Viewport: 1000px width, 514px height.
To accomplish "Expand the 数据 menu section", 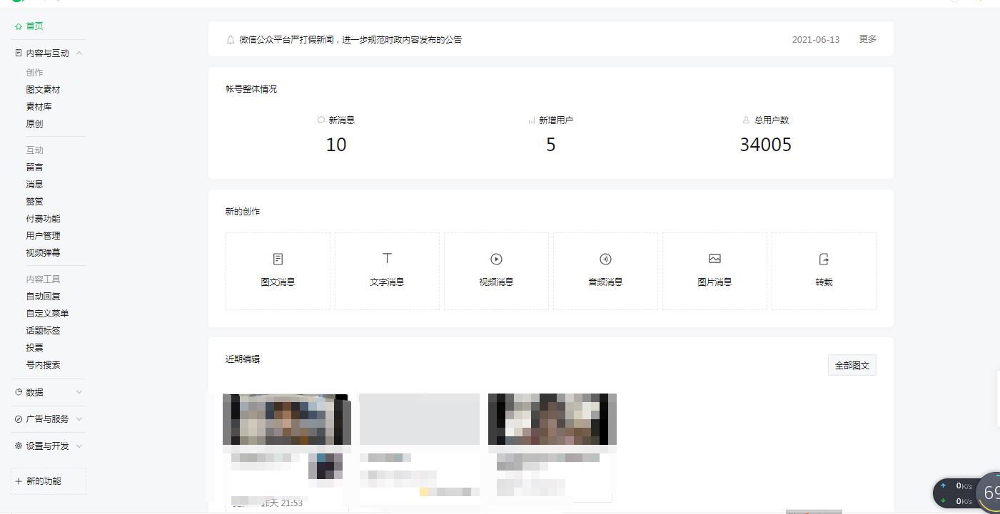I will tap(79, 392).
